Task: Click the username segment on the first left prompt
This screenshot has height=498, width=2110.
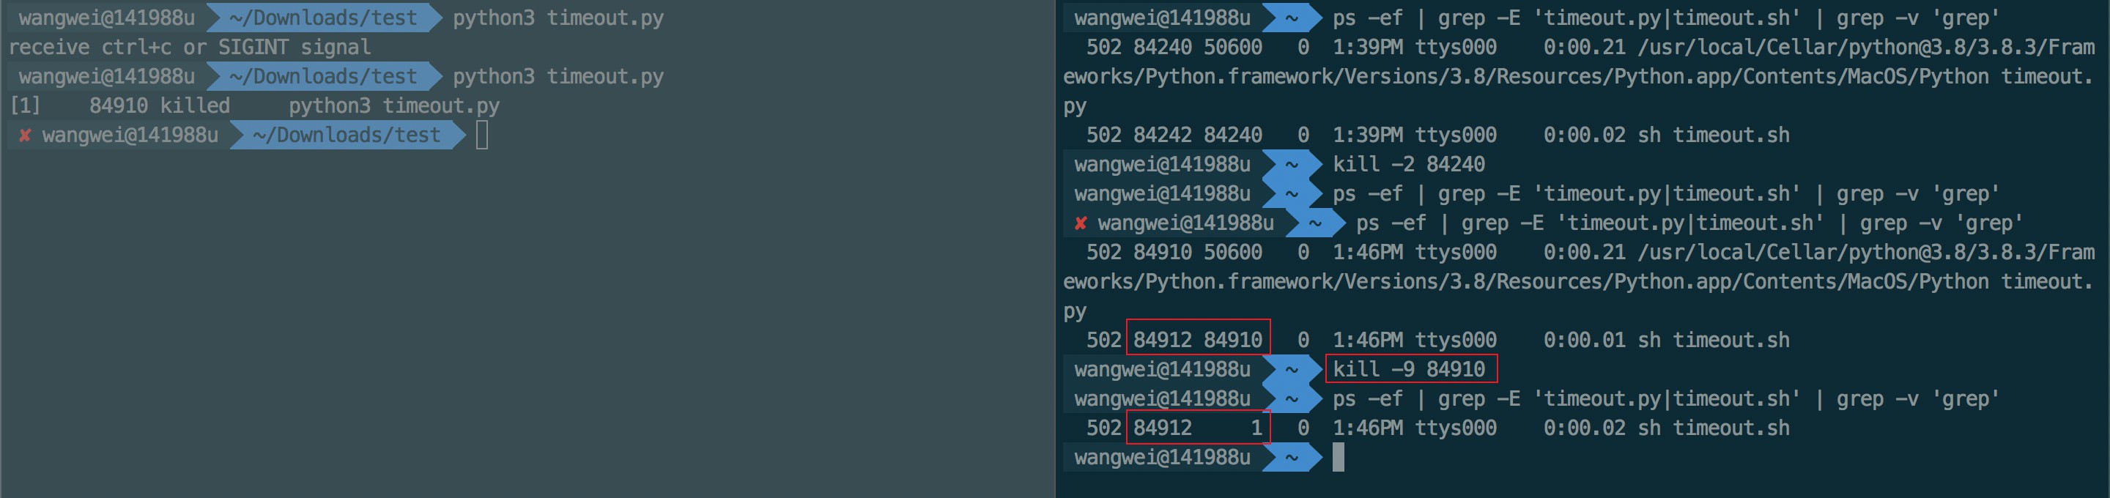Action: click(x=106, y=18)
